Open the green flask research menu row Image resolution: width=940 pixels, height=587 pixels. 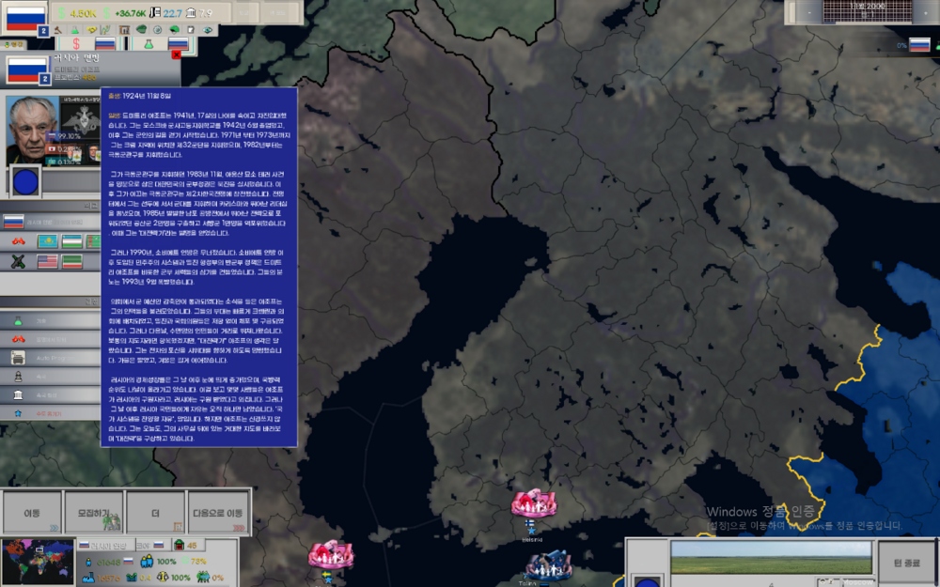pyautogui.click(x=51, y=321)
